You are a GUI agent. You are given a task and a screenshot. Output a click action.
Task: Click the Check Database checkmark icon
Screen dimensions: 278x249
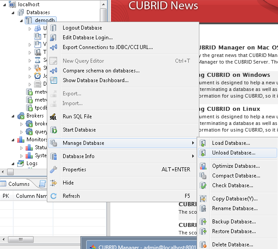203,185
